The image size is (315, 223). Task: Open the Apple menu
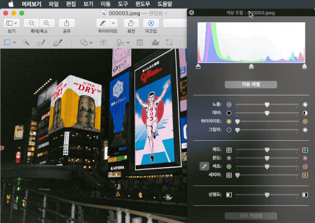pyautogui.click(x=11, y=4)
